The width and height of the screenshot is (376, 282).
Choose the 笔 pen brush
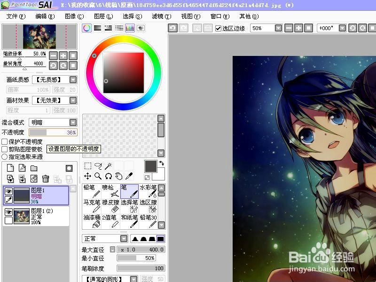130,191
